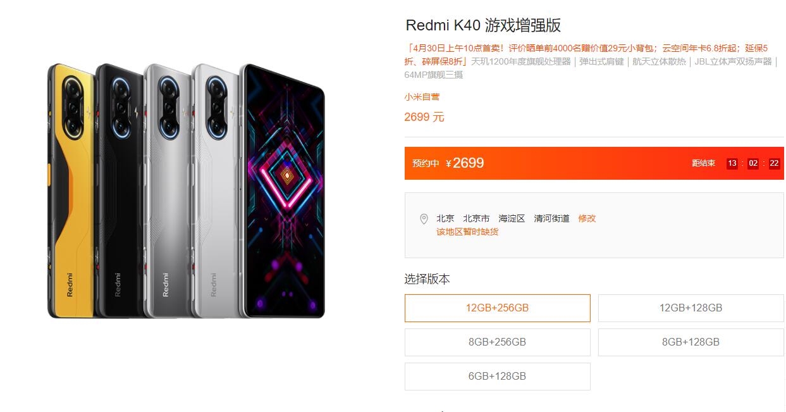Select the 8GB+128GB option

[691, 342]
